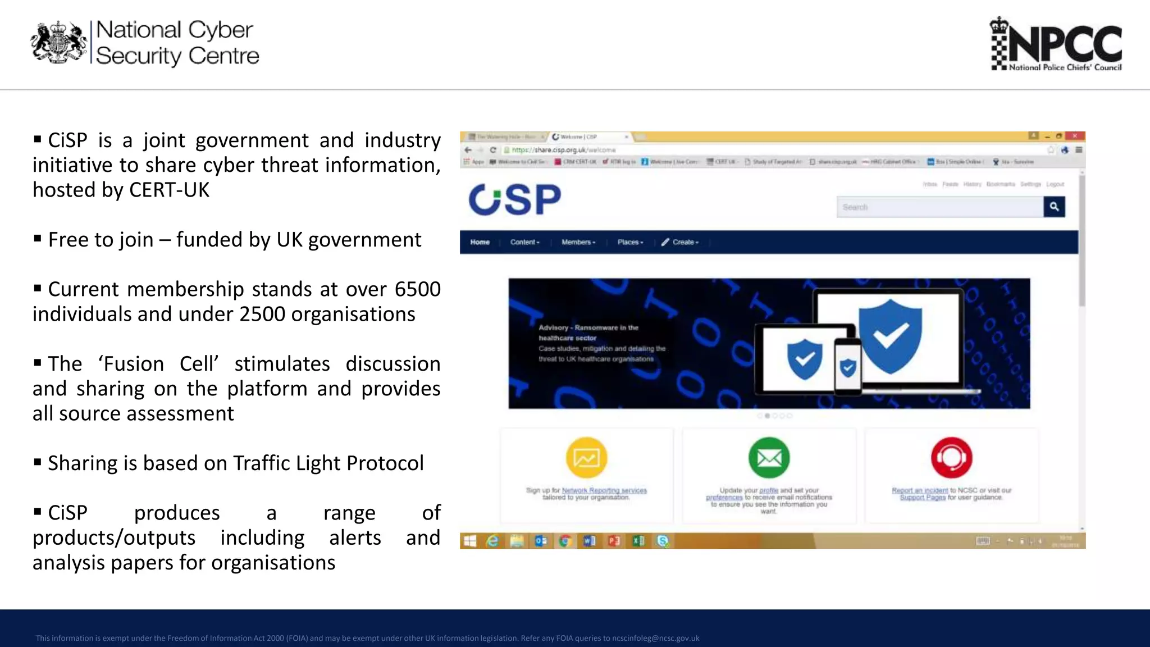
Task: Open the CRM CERT-UK bookmark
Action: (576, 162)
